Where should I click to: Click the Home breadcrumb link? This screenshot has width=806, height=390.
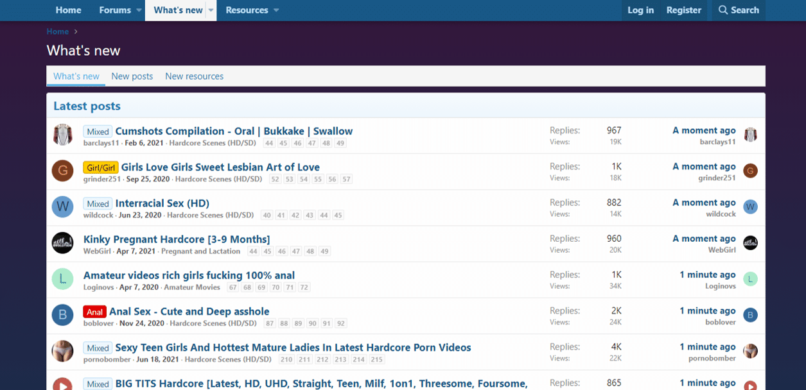(x=58, y=31)
